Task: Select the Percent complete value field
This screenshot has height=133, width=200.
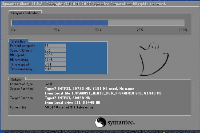Action: tap(55, 46)
